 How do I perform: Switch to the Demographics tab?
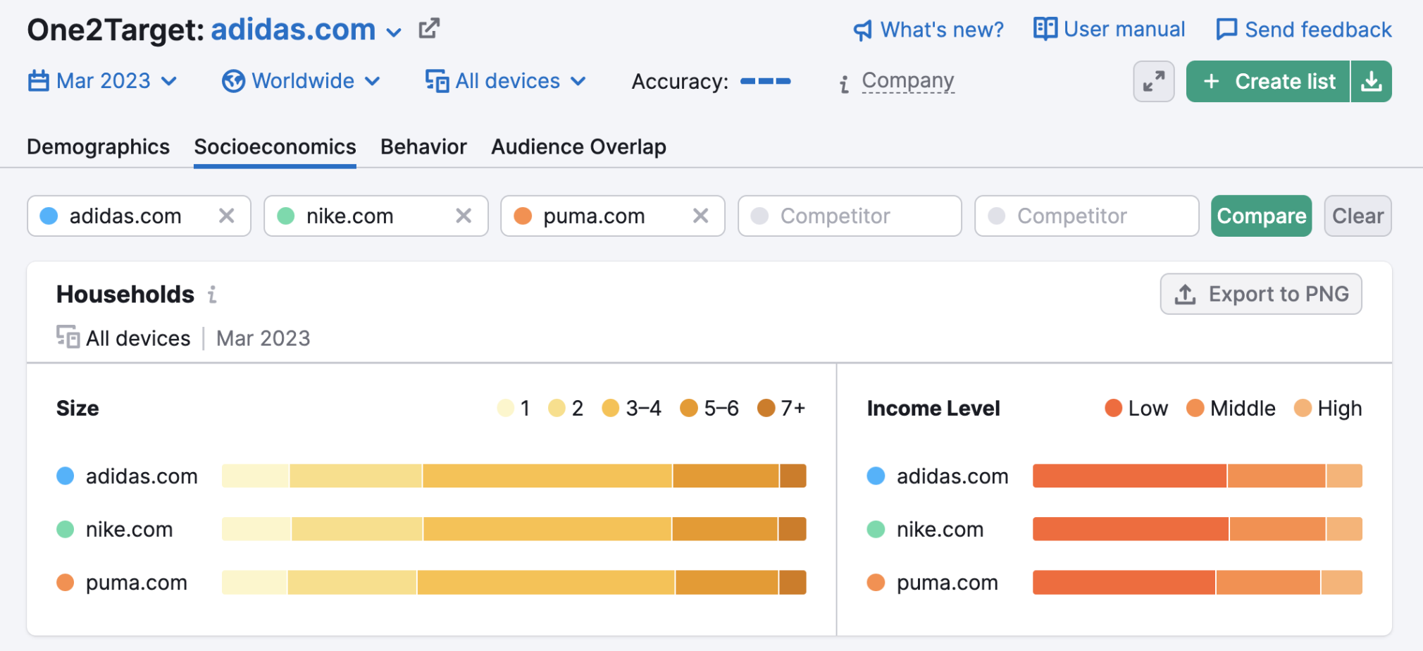pos(98,147)
